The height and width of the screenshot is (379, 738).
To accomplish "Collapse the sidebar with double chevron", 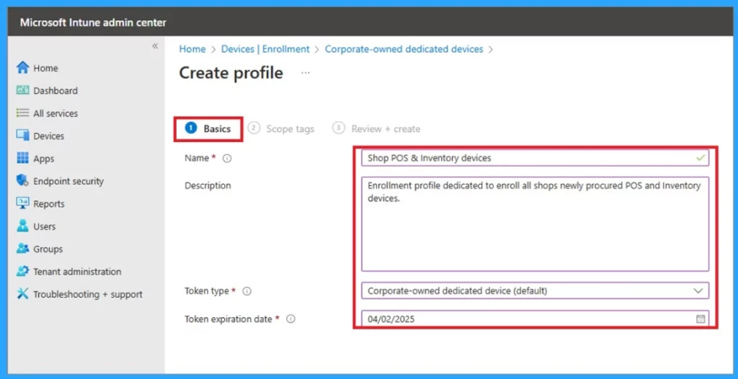I will pyautogui.click(x=155, y=46).
